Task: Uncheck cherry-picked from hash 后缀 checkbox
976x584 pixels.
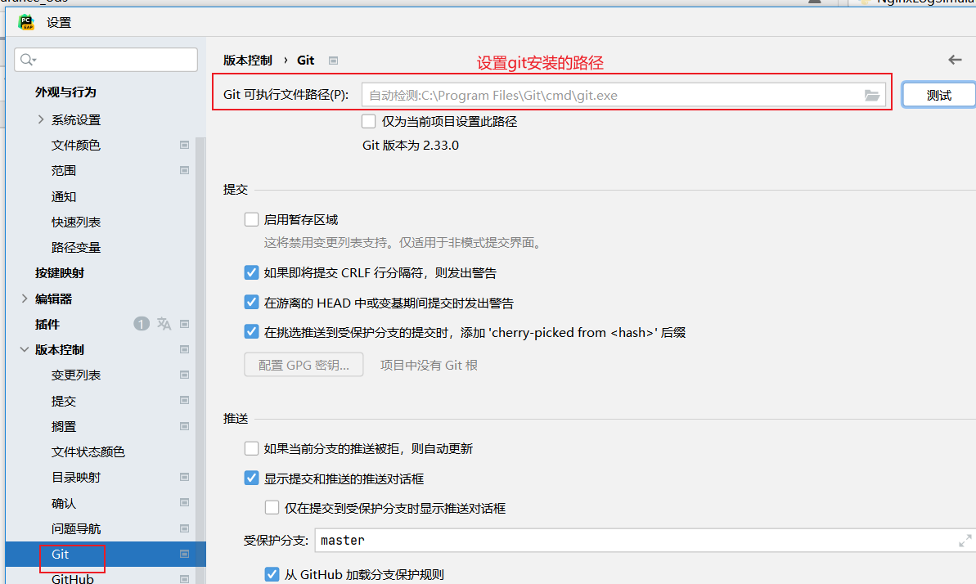Action: tap(251, 332)
